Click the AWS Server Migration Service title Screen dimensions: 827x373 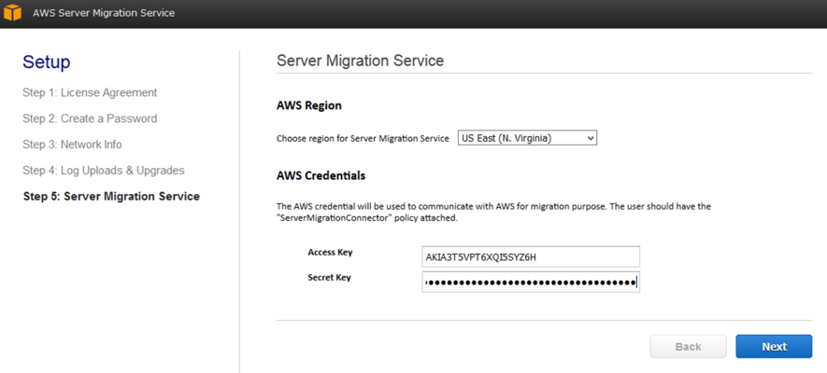point(104,13)
